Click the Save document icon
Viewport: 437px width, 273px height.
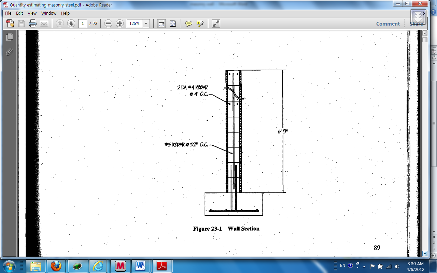point(21,24)
